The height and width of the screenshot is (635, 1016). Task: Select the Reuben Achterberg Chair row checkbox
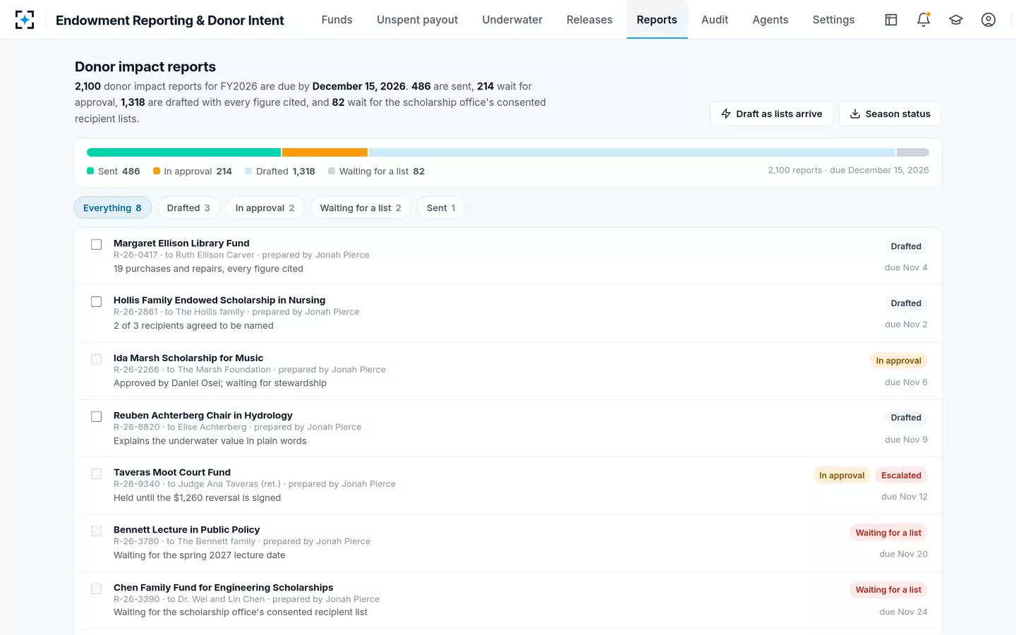[97, 417]
